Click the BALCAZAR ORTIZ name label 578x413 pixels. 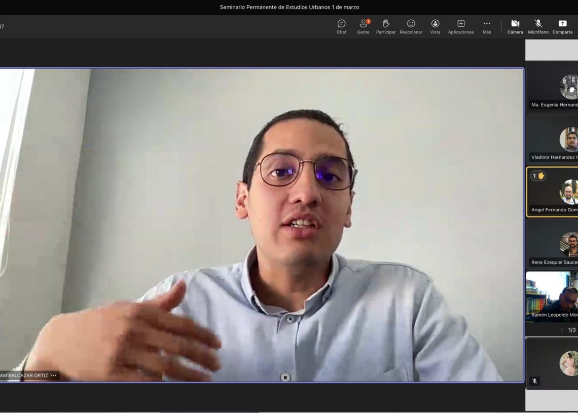[x=24, y=376]
